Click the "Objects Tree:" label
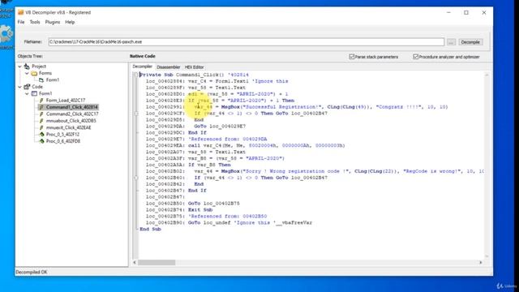This screenshot has height=292, width=519. [30, 56]
